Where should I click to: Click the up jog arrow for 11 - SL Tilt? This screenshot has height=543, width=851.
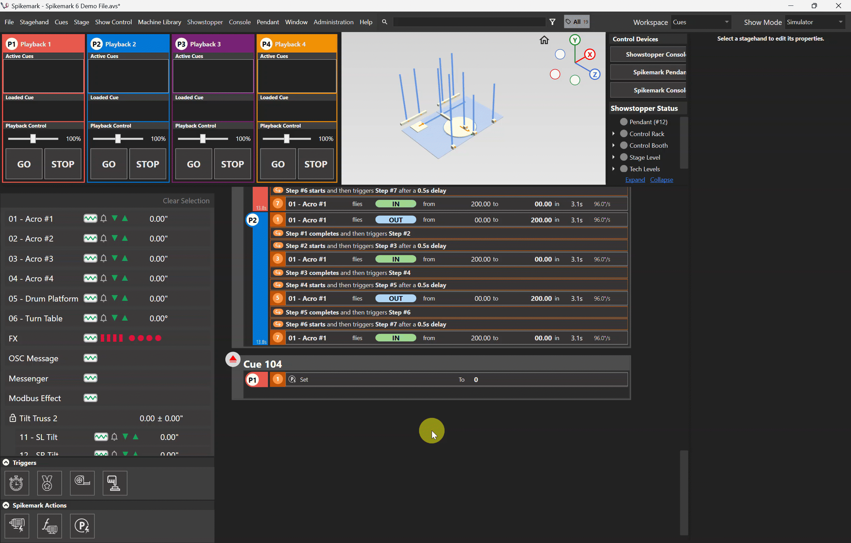[x=135, y=437]
